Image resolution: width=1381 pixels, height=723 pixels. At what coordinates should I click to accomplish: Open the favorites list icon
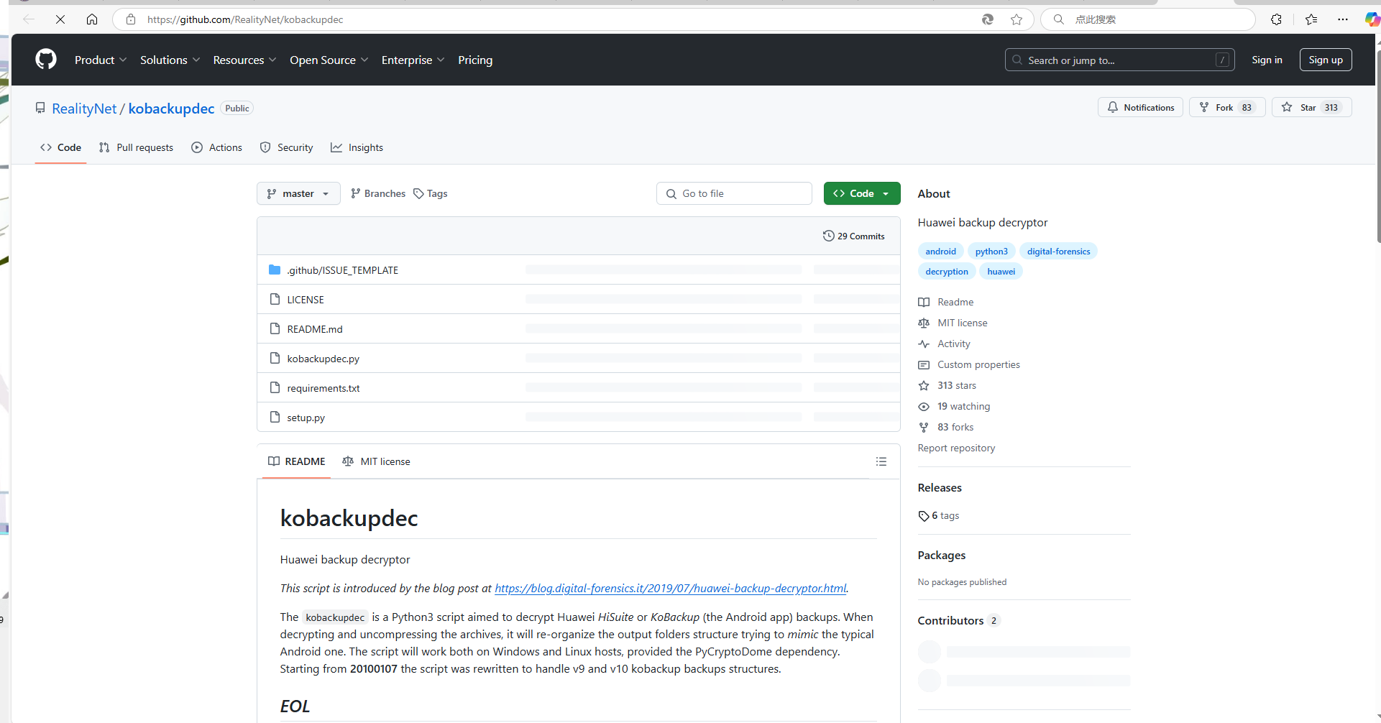(x=1311, y=19)
